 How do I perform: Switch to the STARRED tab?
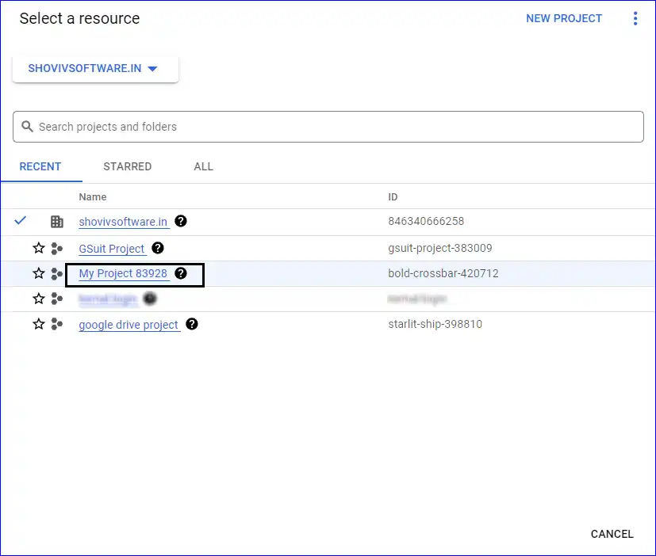(127, 167)
